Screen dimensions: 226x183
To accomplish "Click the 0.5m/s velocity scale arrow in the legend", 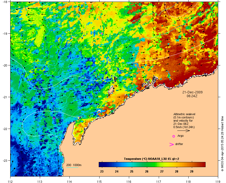I will click(183, 131).
